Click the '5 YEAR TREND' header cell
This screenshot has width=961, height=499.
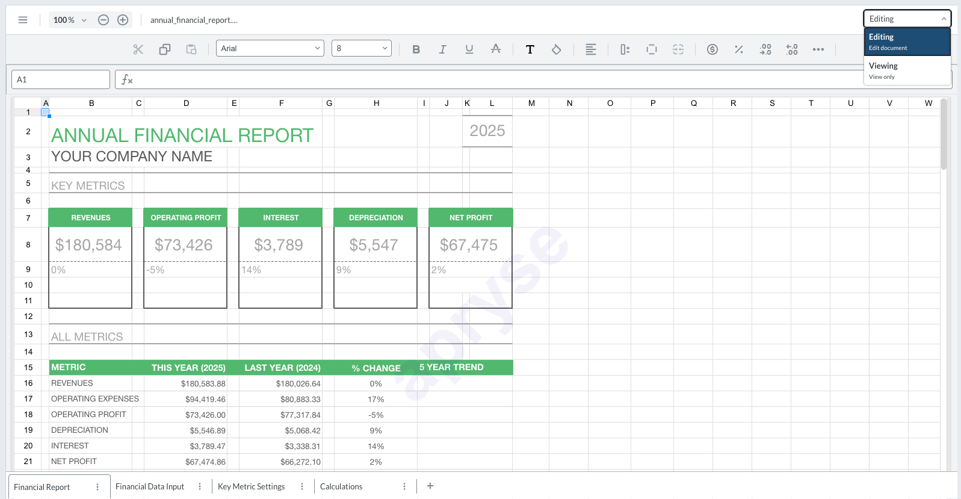[451, 367]
